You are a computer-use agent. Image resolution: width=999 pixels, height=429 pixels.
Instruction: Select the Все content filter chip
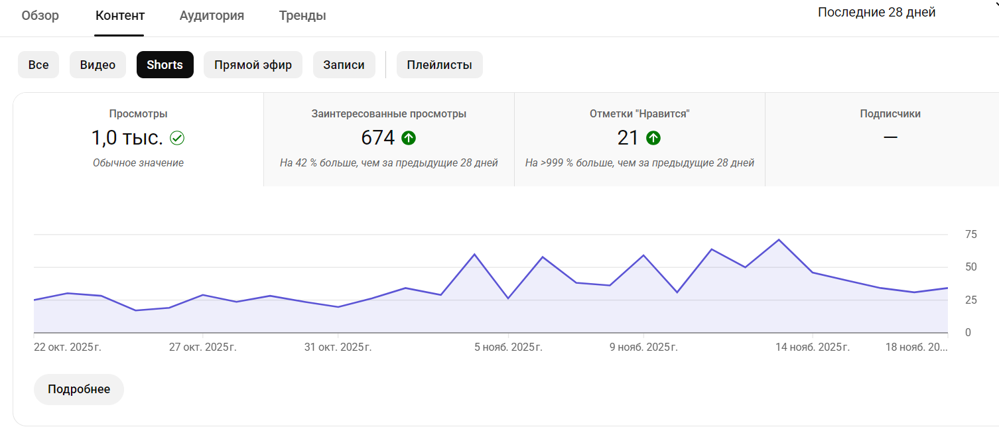click(38, 65)
